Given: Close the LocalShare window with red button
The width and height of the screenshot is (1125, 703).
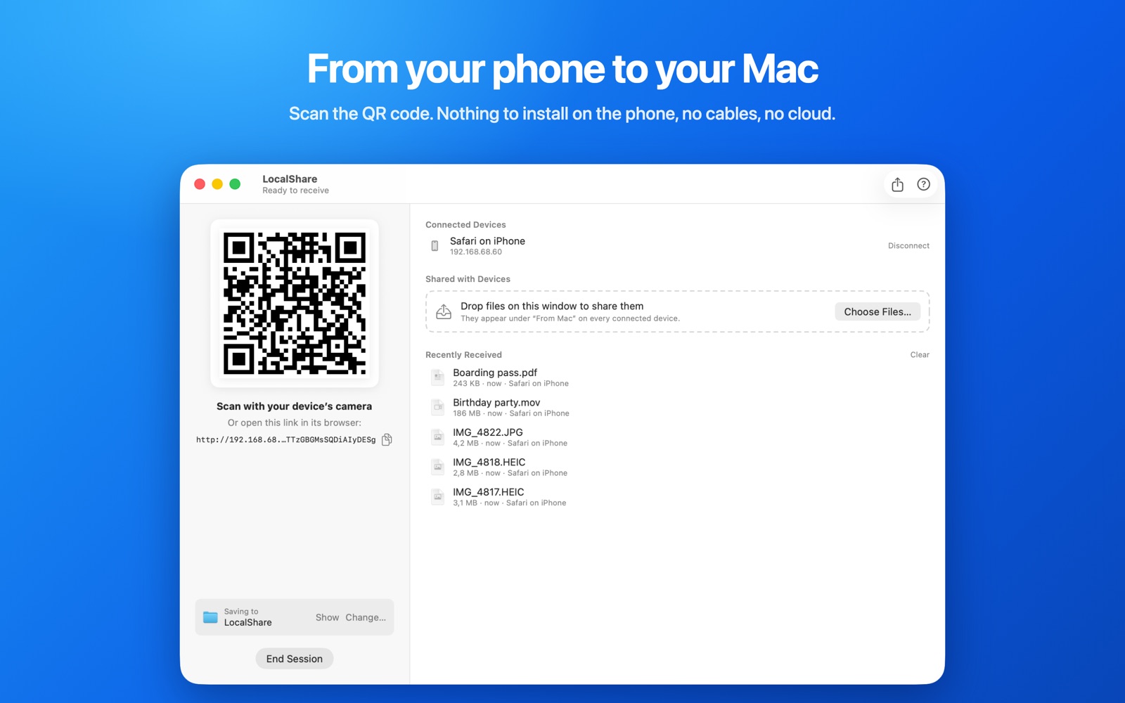Looking at the screenshot, I should (200, 184).
